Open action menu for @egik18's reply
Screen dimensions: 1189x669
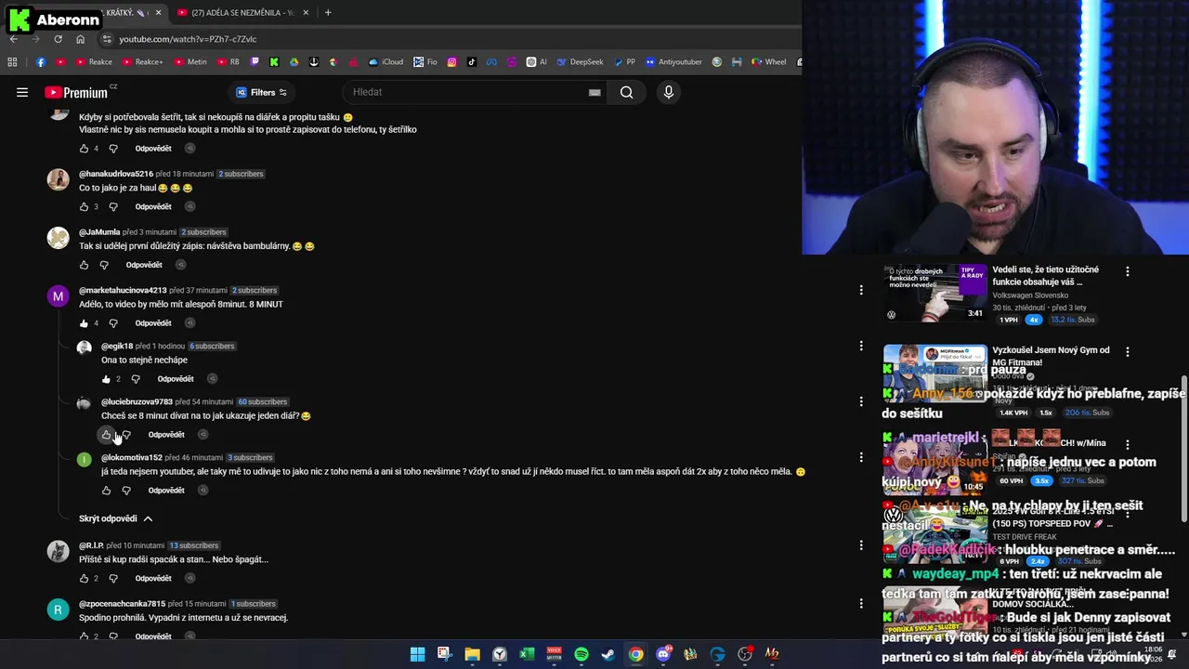861,346
